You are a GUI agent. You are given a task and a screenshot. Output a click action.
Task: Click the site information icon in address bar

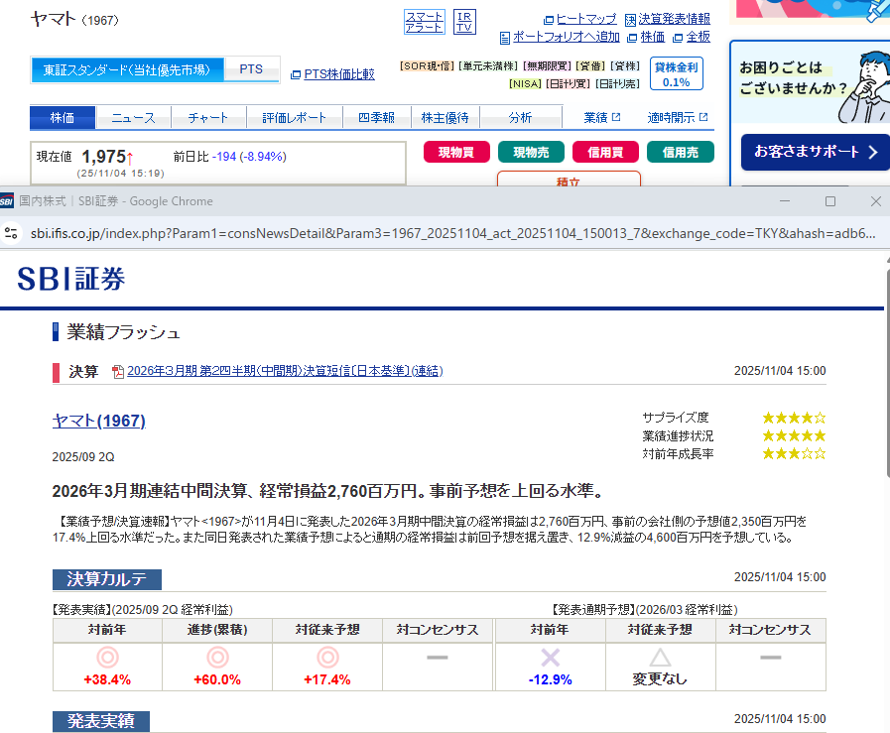pos(12,233)
